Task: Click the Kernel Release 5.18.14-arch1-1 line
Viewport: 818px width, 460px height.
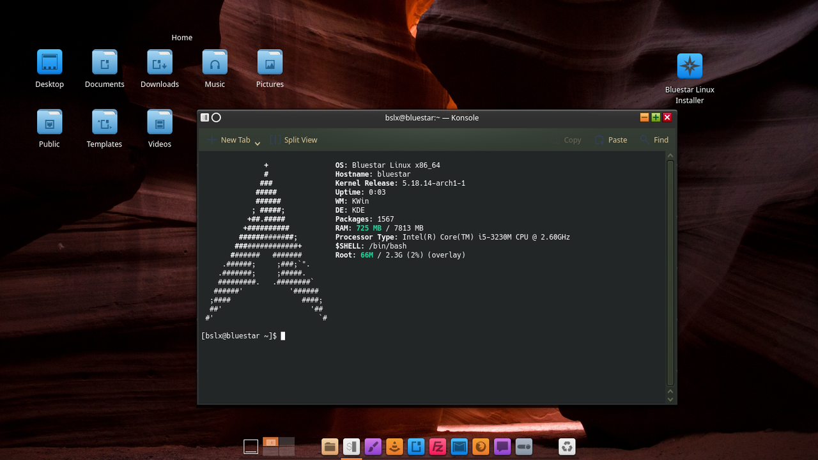Action: (400, 183)
